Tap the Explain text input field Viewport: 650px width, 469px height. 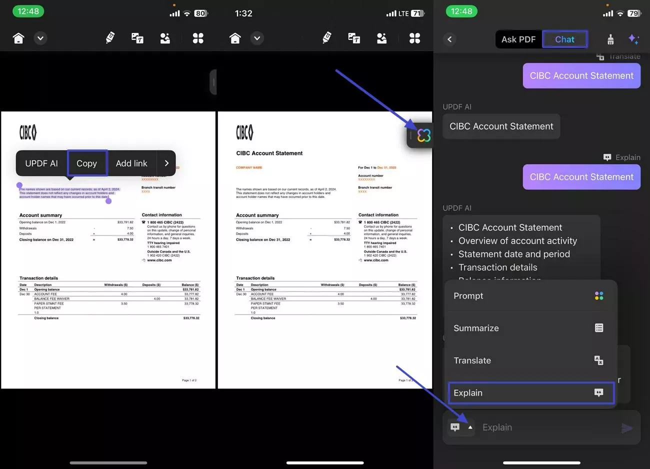coord(547,427)
